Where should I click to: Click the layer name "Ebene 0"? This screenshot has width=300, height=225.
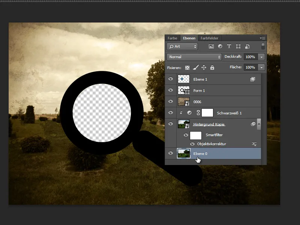pos(200,154)
